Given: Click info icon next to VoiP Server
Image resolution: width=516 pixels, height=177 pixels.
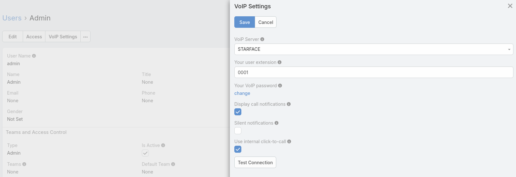Looking at the screenshot, I should (x=262, y=39).
